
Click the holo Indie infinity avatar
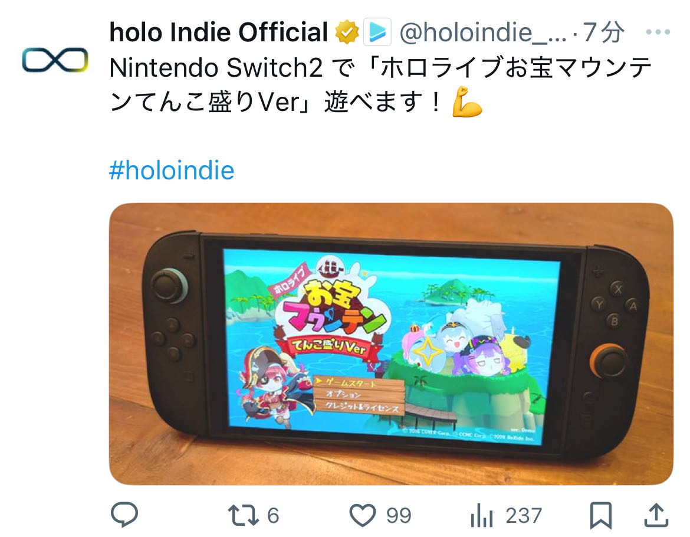pos(55,60)
